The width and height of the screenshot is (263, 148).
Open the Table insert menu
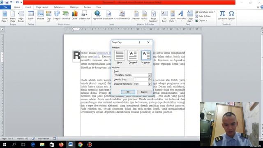[x=31, y=16]
